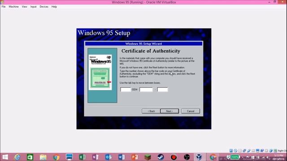Screen dimensions: 287x161
Task: Launch Internet Explorer from the taskbar
Action: 17,157
